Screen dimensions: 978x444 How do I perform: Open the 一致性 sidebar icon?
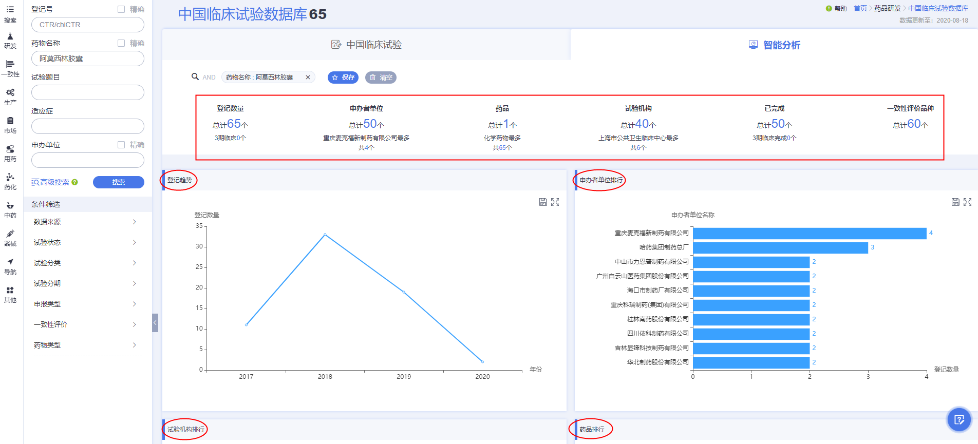pyautogui.click(x=10, y=69)
